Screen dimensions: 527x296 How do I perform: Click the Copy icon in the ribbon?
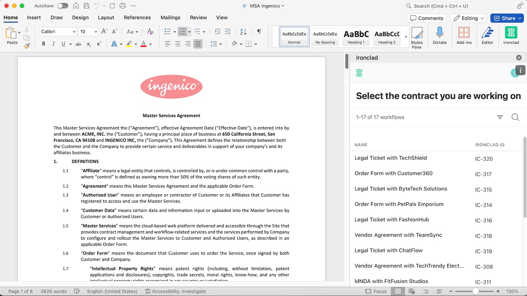coord(27,38)
